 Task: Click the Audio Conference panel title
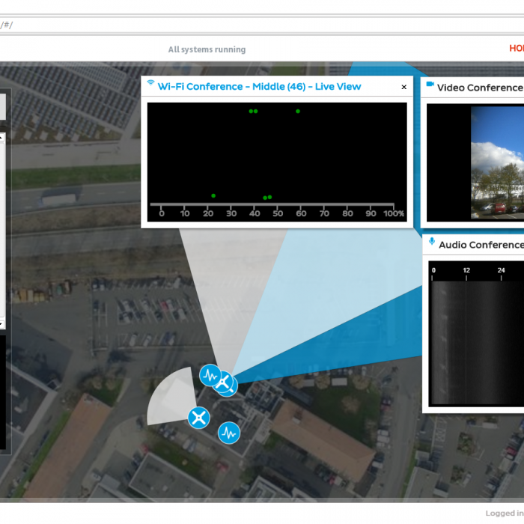point(481,245)
